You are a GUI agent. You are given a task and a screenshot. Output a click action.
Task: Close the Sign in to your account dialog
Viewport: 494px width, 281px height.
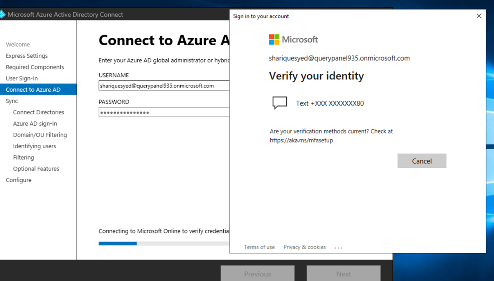(x=479, y=16)
